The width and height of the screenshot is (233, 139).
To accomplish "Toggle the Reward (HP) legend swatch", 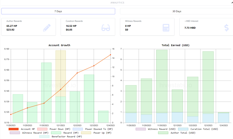I will [x=56, y=133].
